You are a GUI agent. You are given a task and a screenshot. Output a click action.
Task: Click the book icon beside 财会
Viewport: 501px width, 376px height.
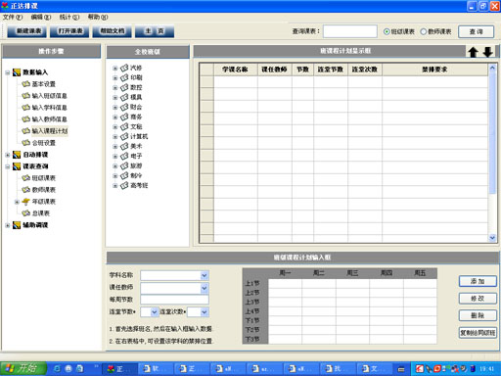(124, 107)
